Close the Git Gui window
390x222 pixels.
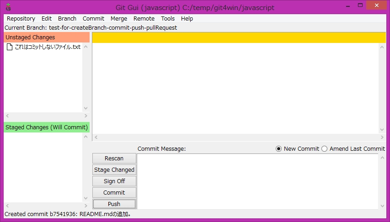[x=377, y=5]
